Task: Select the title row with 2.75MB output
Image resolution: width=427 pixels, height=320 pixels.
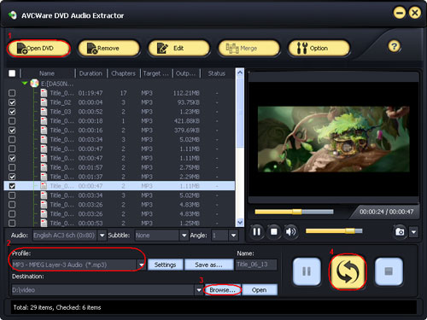Action: tap(120, 167)
